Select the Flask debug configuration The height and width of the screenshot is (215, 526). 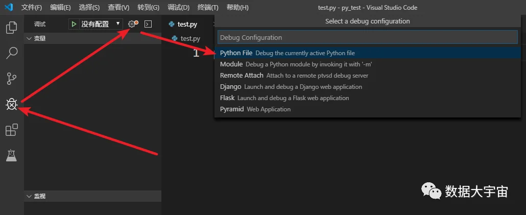(367, 98)
